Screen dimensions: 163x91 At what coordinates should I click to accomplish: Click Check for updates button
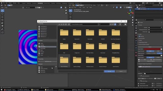(x=150, y=61)
